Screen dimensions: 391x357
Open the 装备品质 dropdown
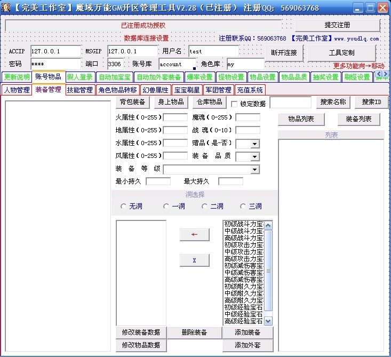point(254,157)
